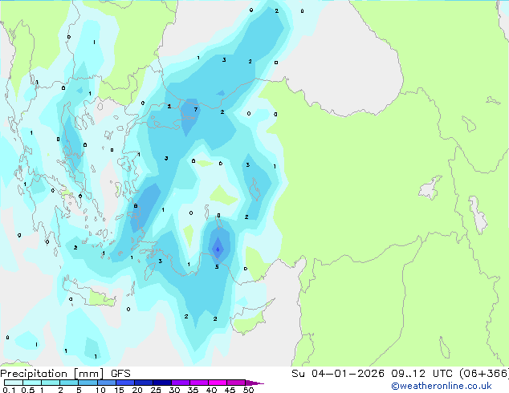Click the 25–30 mm dark blue legend box
The height and width of the screenshot is (393, 509).
(x=161, y=383)
